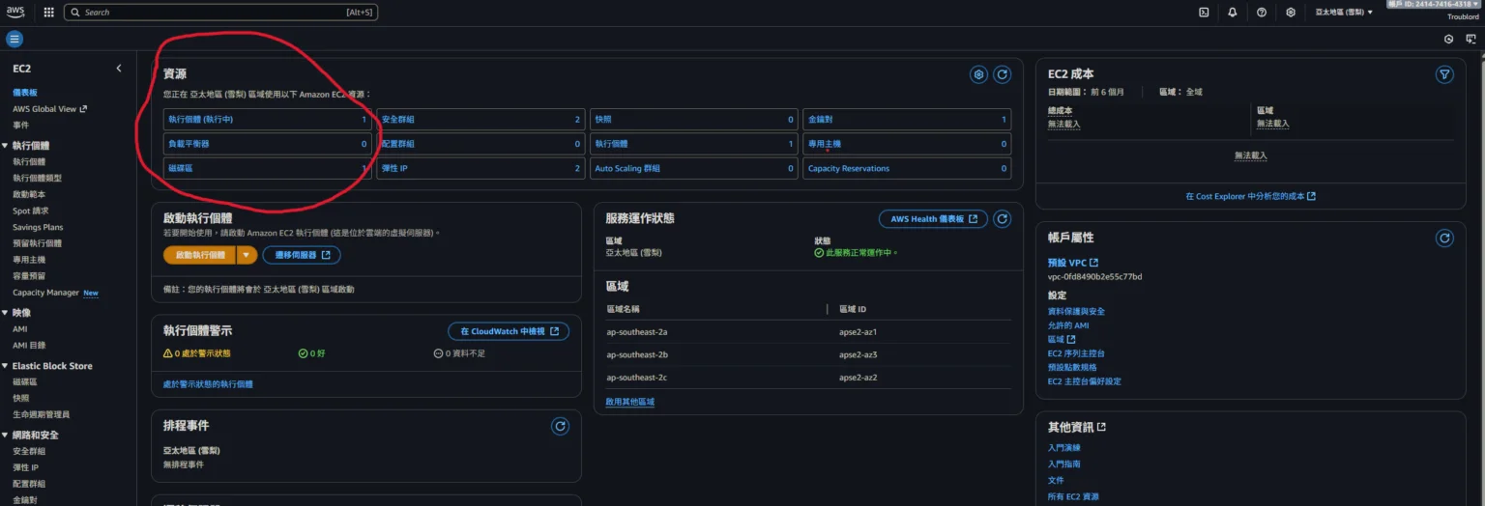Click the 處於警示狀態的執行個體 link
The image size is (1485, 506).
click(208, 384)
